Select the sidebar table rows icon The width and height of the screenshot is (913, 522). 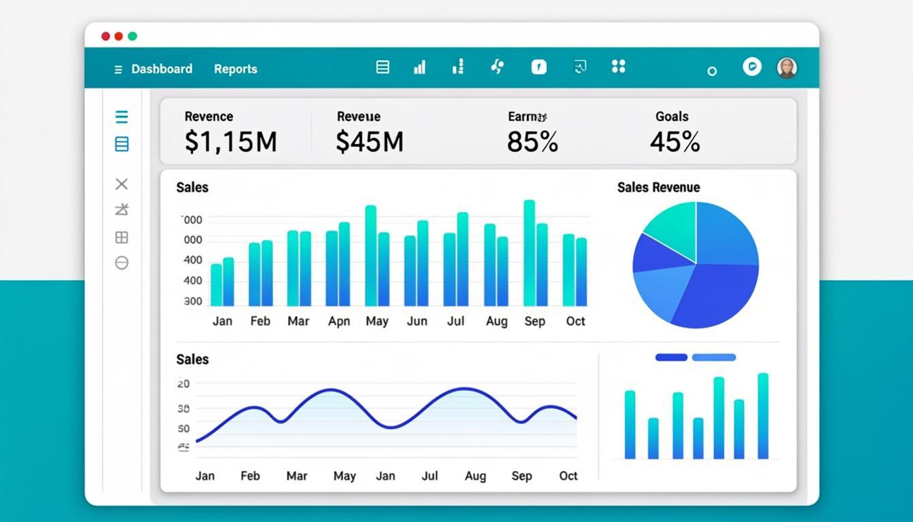(x=122, y=144)
